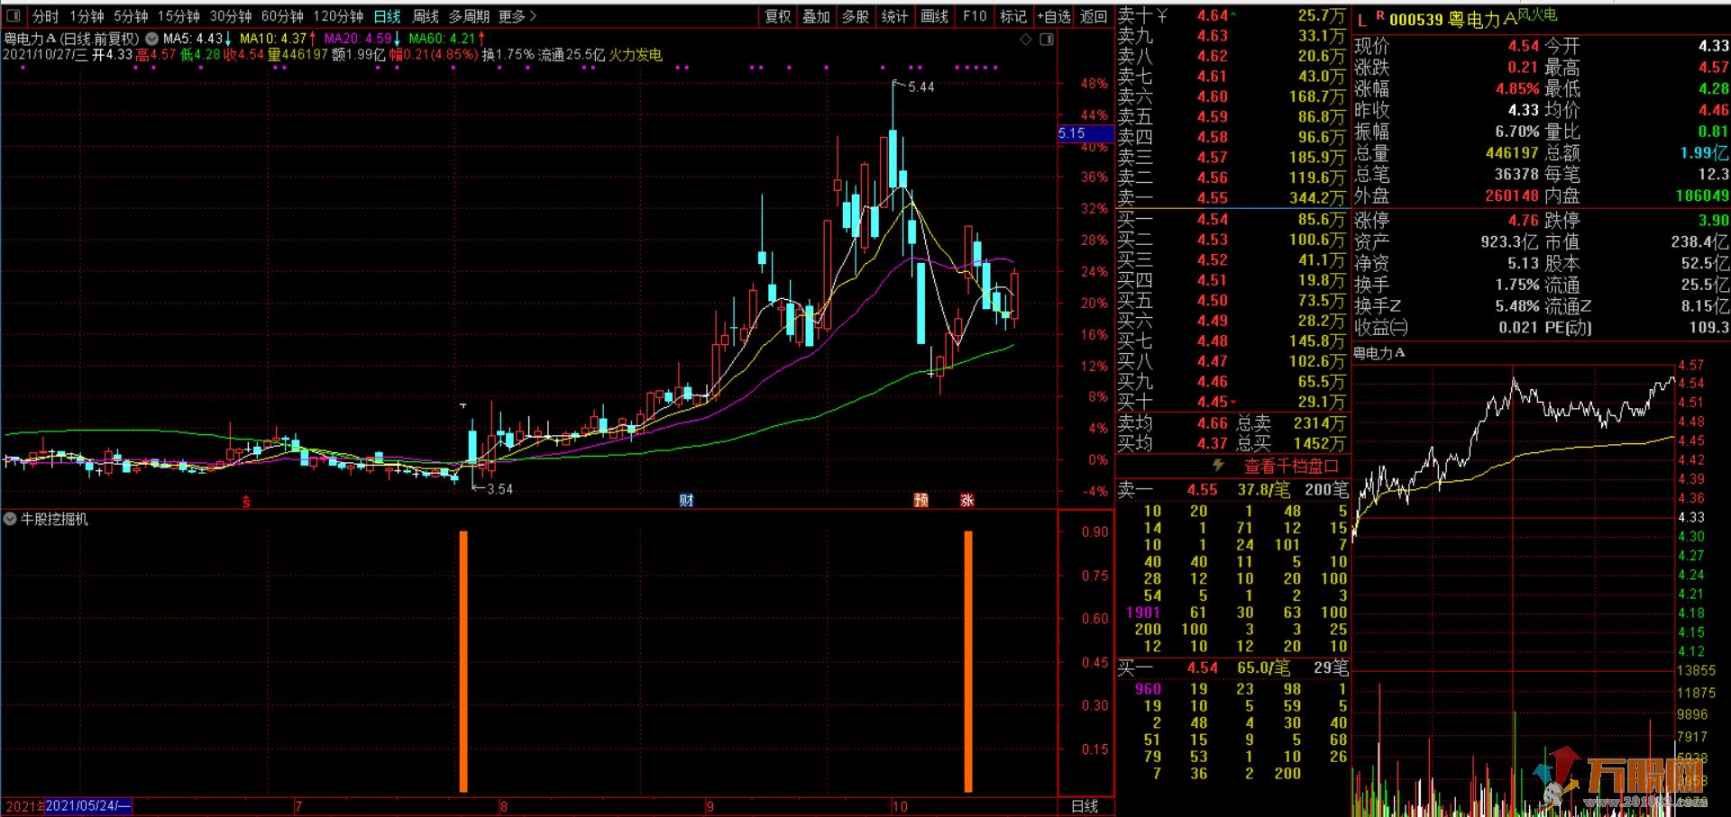Click the MA20 indicator value

click(362, 39)
